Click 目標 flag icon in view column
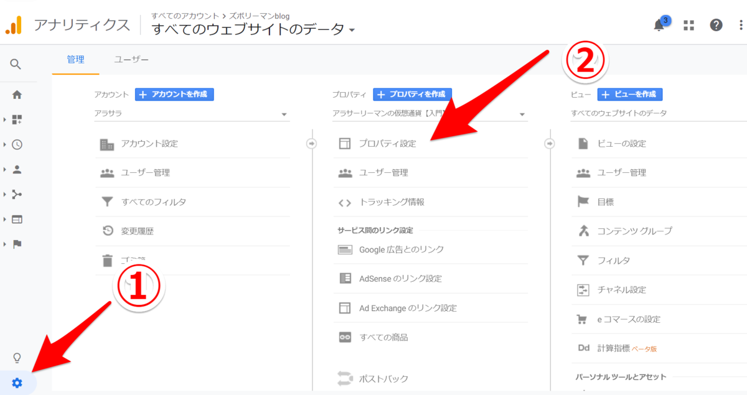This screenshot has height=395, width=747. click(583, 202)
